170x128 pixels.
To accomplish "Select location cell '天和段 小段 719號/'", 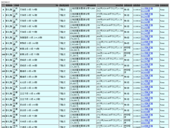I will 39,10.
